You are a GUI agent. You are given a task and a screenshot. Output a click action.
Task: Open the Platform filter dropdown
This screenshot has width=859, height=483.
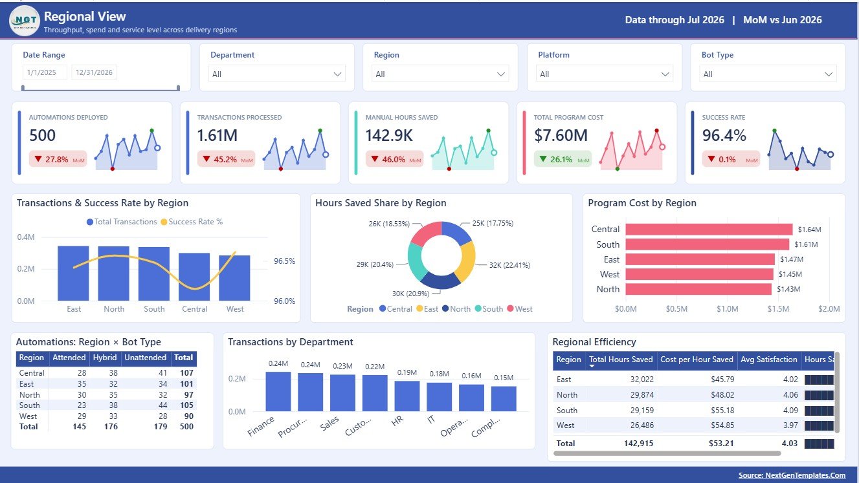[605, 74]
